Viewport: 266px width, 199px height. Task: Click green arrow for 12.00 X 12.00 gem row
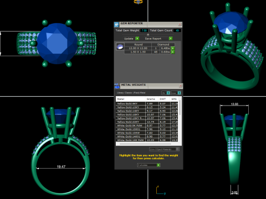tap(173, 48)
